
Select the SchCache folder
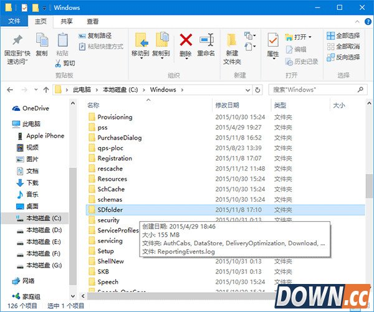[x=107, y=189]
